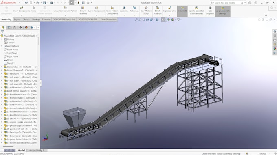The image size is (277, 155).
Task: Toggle Instant3D mode
Action: tap(182, 11)
